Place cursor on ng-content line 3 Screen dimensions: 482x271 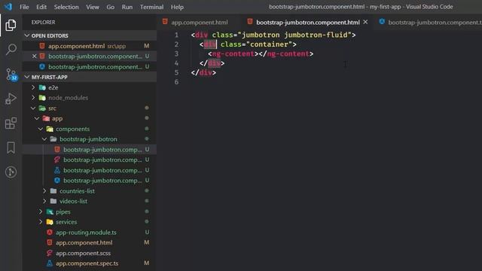[x=261, y=53]
